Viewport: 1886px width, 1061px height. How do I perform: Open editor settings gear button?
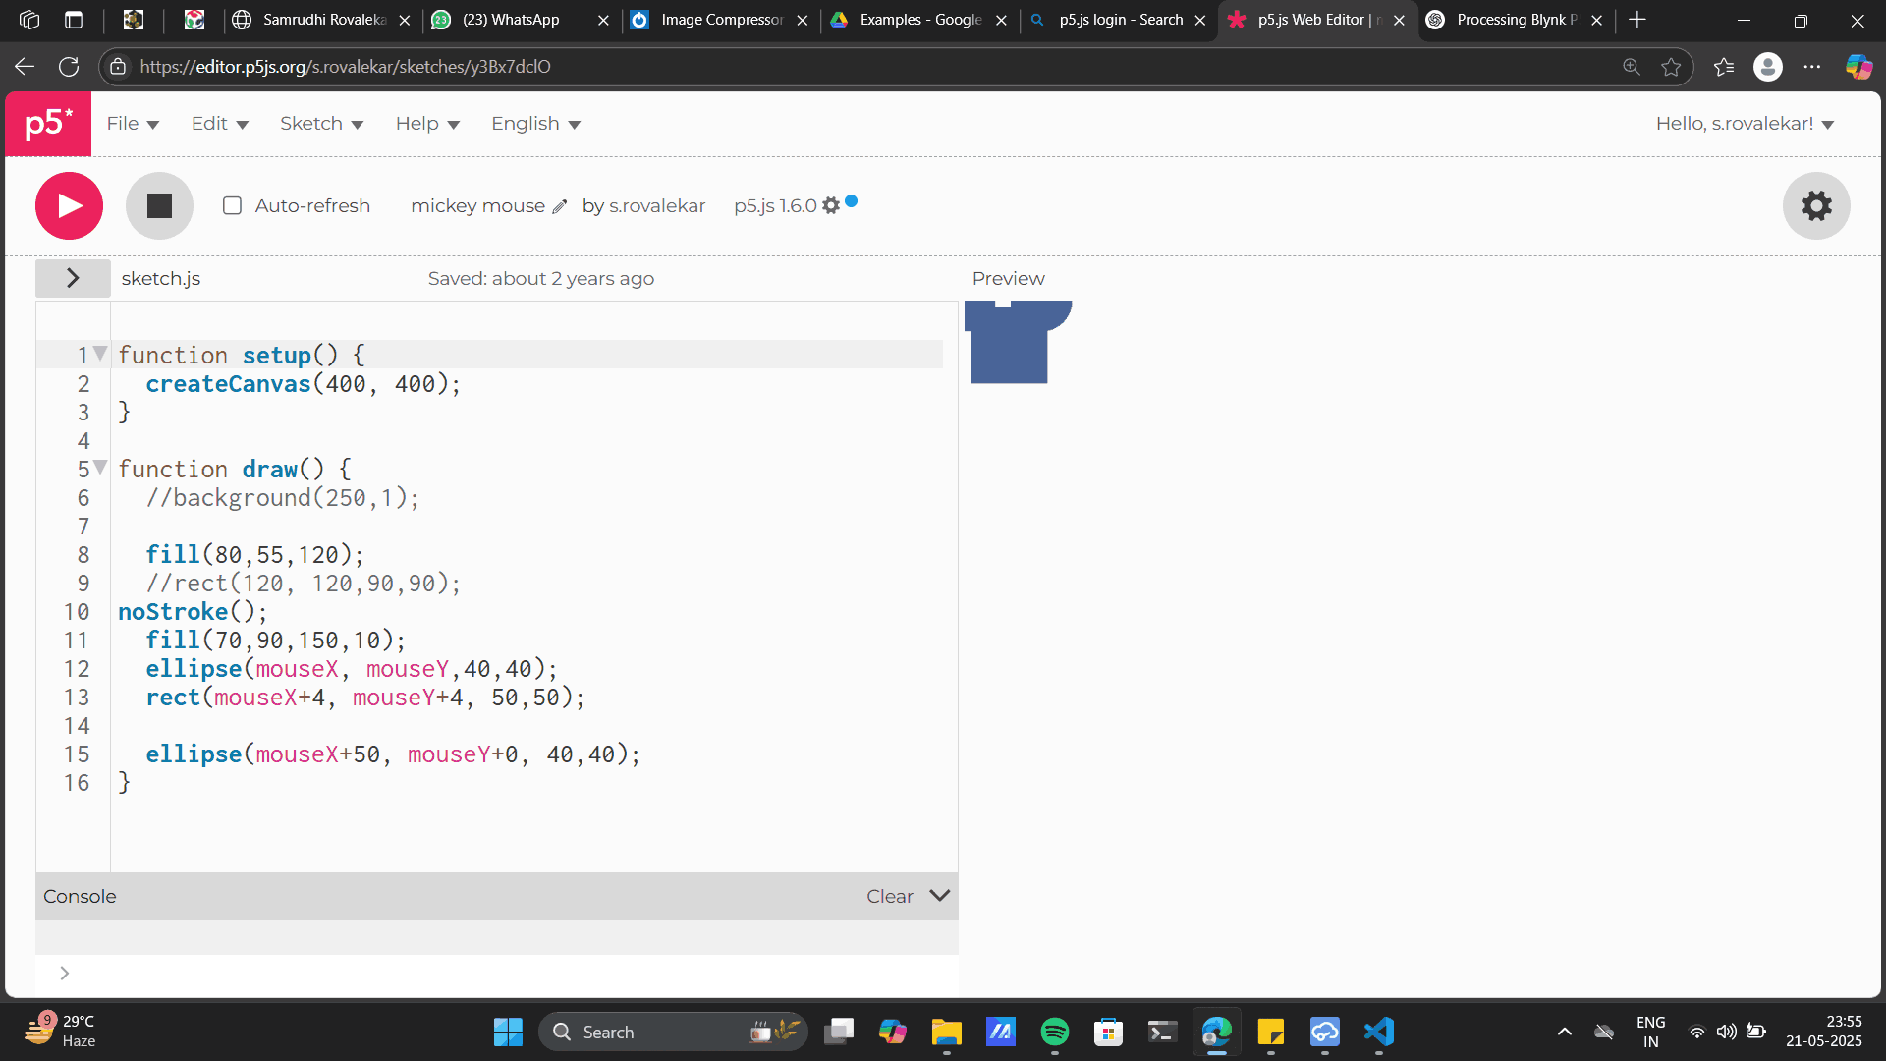(1816, 205)
